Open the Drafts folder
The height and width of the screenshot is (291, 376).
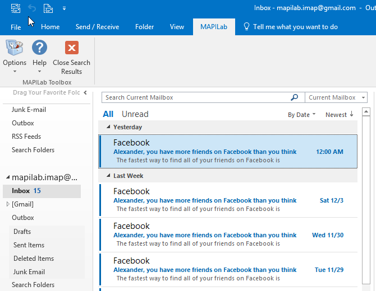tap(22, 231)
